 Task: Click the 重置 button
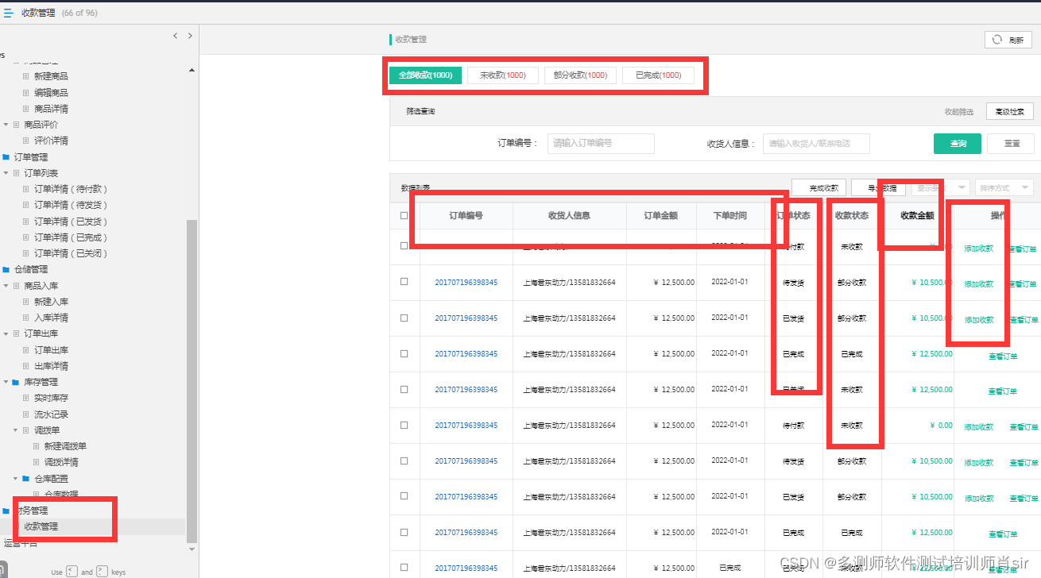1012,144
